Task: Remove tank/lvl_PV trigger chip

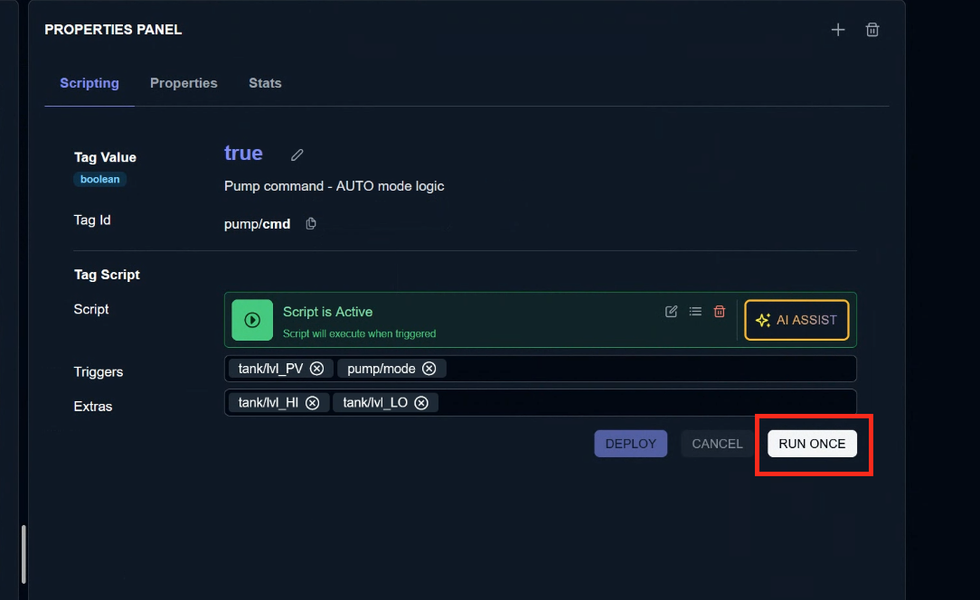Action: click(316, 369)
